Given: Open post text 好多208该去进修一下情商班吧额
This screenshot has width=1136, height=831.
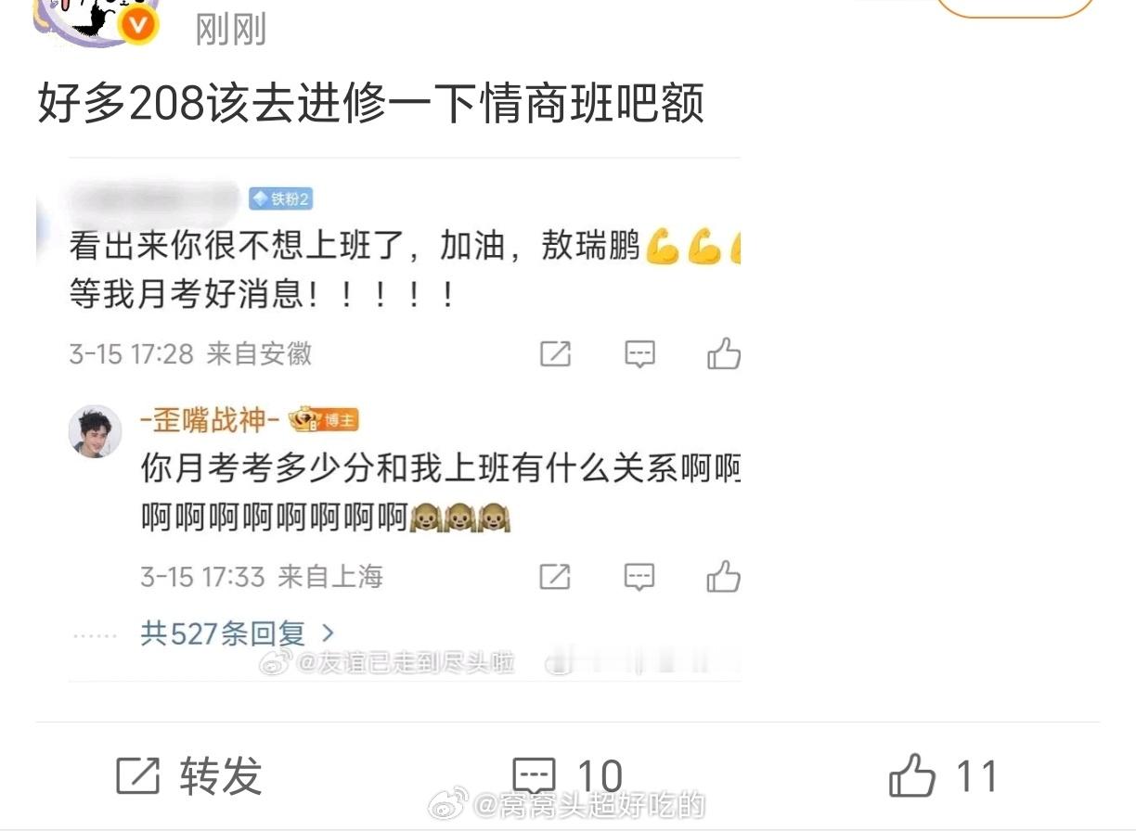Looking at the screenshot, I should [371, 104].
